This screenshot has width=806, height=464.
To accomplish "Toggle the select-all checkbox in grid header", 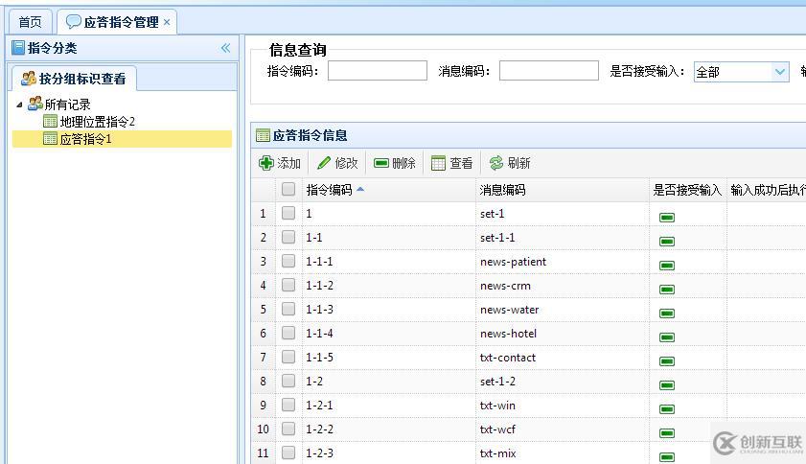I will pyautogui.click(x=288, y=190).
